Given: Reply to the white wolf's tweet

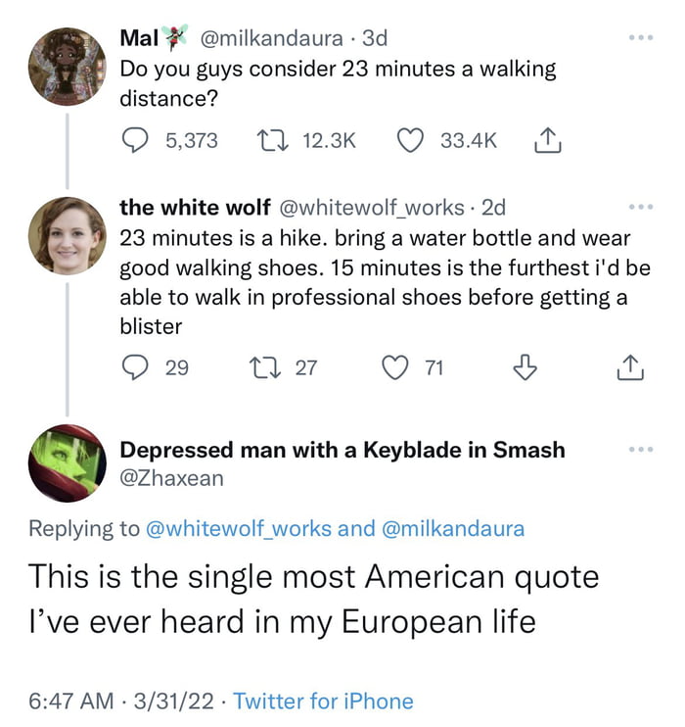Looking at the screenshot, I should point(135,367).
